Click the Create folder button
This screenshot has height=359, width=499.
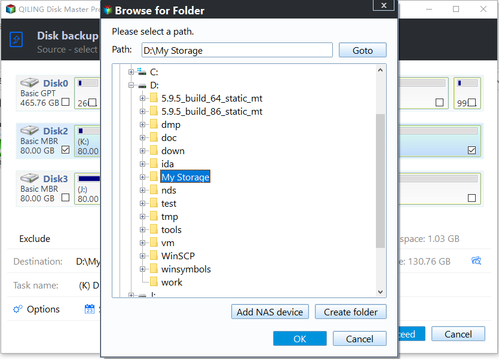[x=351, y=312]
